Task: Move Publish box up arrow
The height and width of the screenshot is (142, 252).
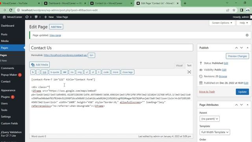Action: click(236, 48)
